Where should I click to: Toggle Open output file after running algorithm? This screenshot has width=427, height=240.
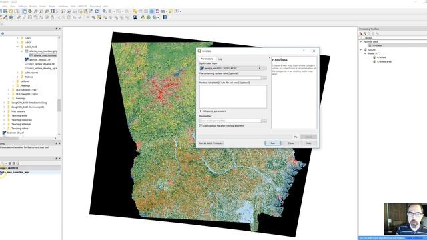click(x=201, y=126)
